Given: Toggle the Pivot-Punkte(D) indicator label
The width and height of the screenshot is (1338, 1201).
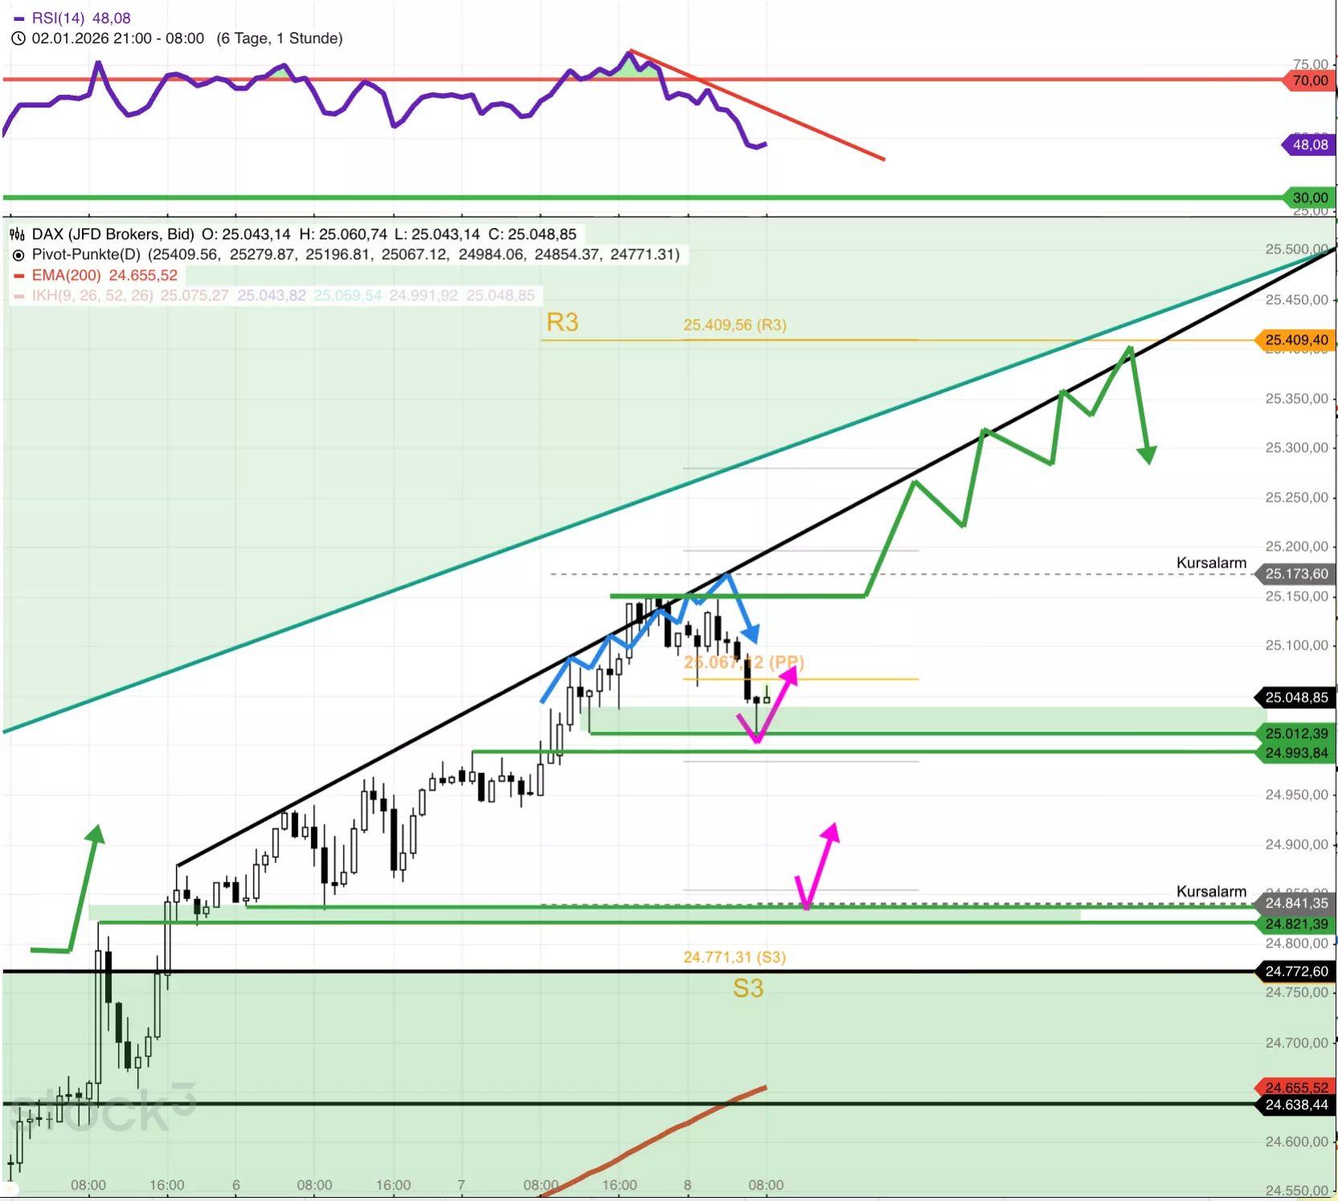Looking at the screenshot, I should (86, 254).
